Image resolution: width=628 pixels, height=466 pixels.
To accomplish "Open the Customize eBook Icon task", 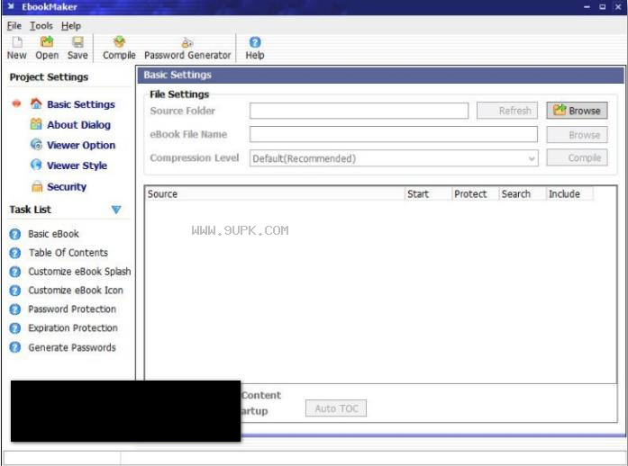I will [76, 291].
